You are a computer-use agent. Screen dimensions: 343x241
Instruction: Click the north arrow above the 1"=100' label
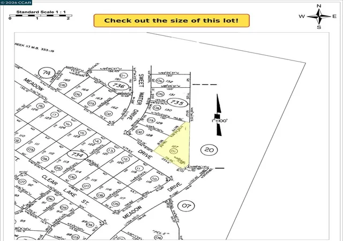tap(219, 104)
